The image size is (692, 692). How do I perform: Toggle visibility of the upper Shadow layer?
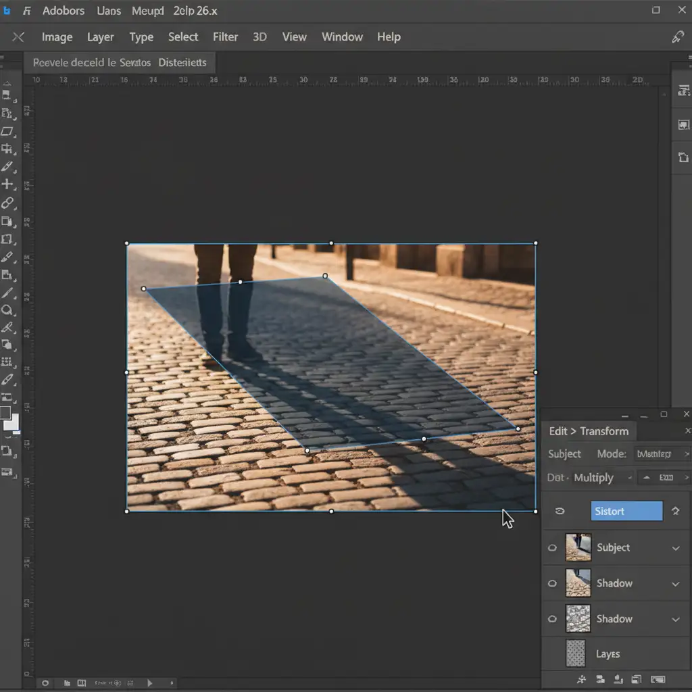click(x=553, y=583)
